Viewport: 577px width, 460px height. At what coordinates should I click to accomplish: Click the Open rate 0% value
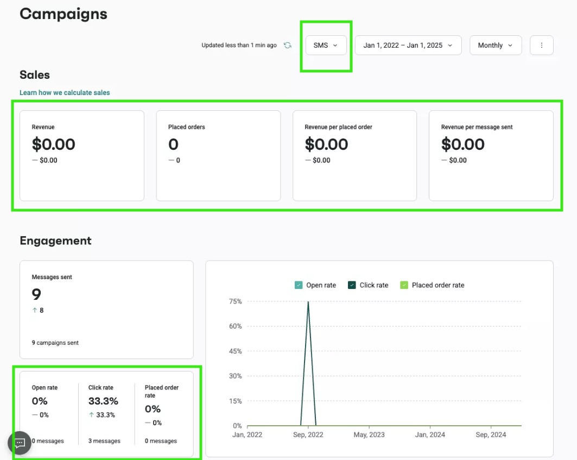pyautogui.click(x=40, y=401)
